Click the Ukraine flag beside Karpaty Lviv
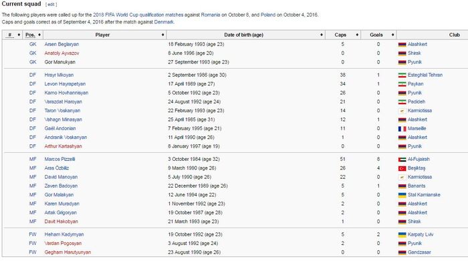 [x=402, y=235]
